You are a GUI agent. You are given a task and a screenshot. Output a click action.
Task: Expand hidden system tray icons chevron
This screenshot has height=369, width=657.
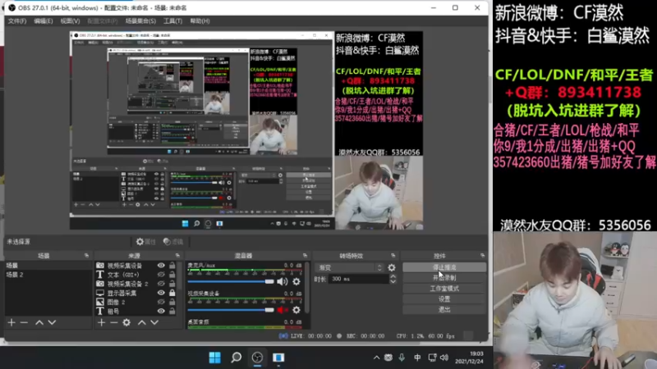376,358
